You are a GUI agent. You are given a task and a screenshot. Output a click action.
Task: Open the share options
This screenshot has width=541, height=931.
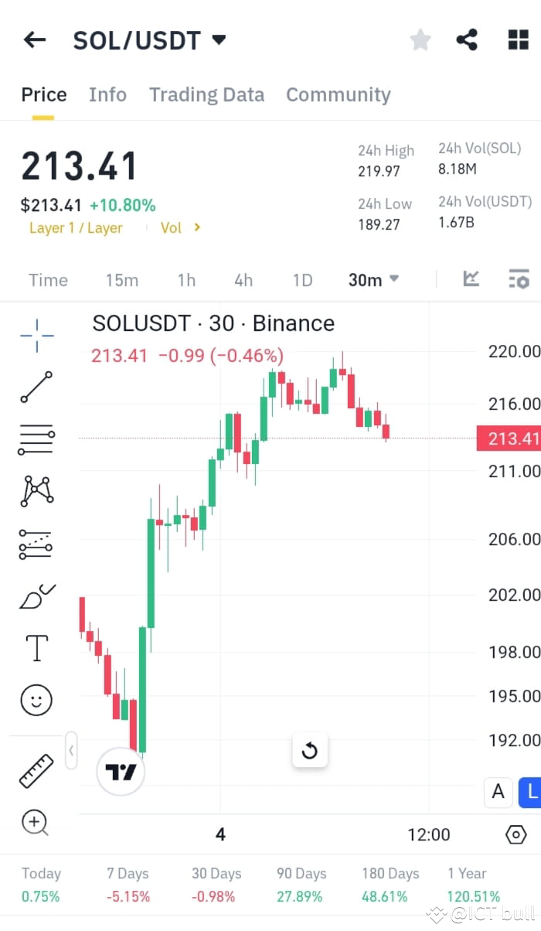click(x=467, y=39)
